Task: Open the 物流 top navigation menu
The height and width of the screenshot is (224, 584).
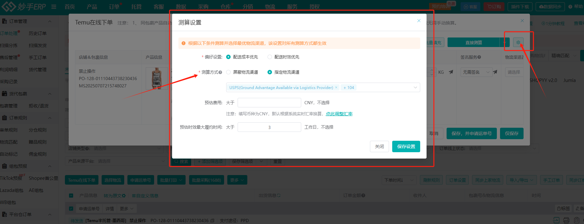Action: [x=270, y=7]
